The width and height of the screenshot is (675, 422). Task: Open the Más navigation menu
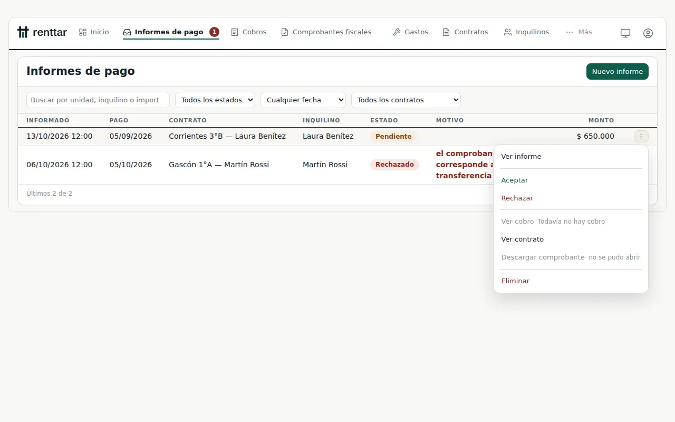pos(579,32)
